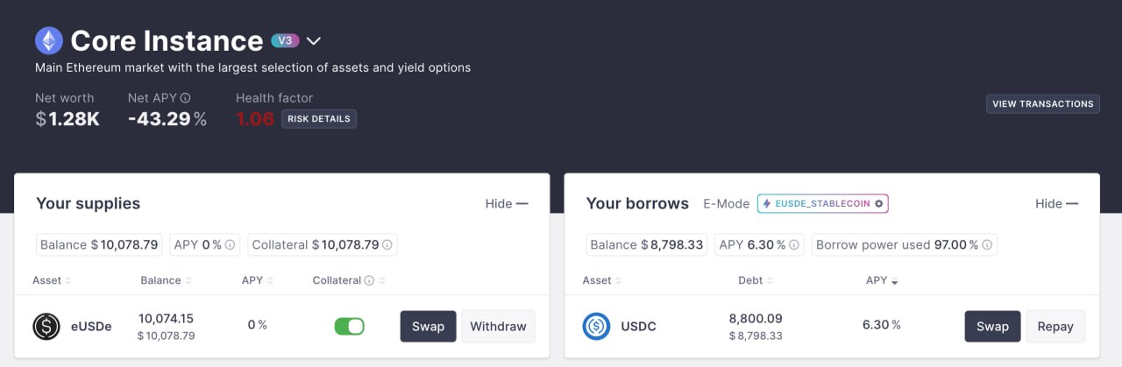1122x367 pixels.
Task: Click the VIEW TRANSACTIONS button
Action: (1043, 103)
